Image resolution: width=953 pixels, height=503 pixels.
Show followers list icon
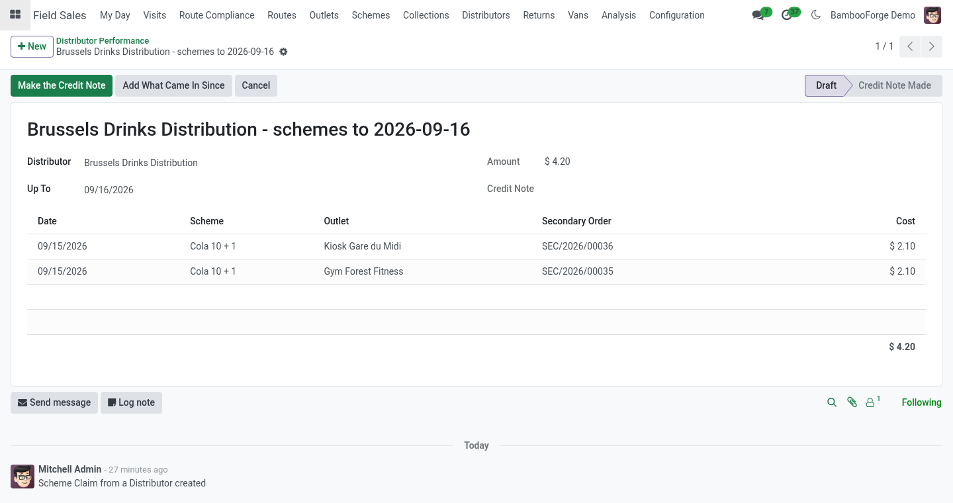point(873,402)
